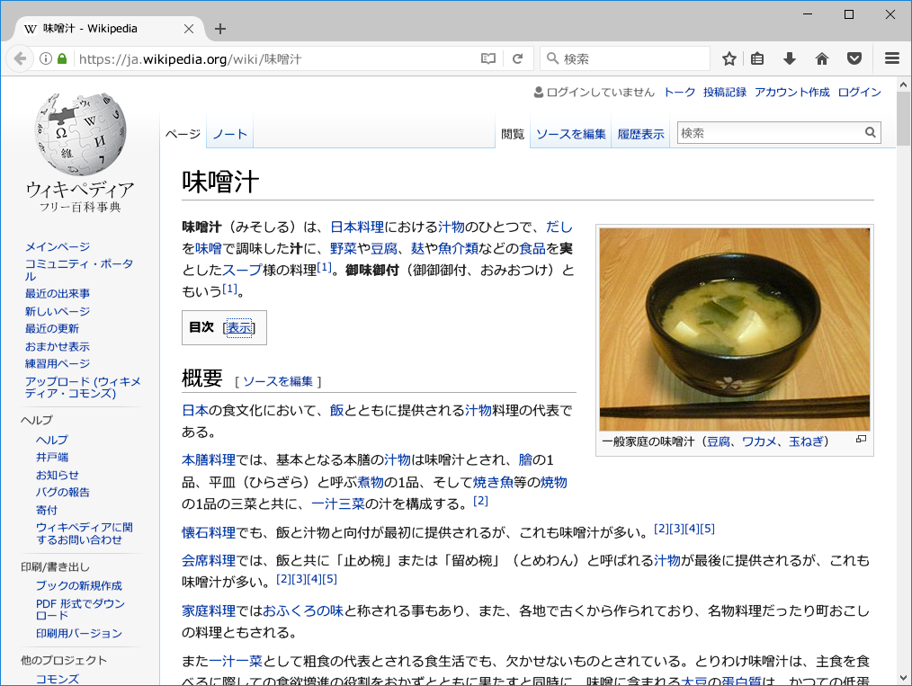Screen dimensions: 912x686
Task: Click the browser back arrow button
Action: 21,58
